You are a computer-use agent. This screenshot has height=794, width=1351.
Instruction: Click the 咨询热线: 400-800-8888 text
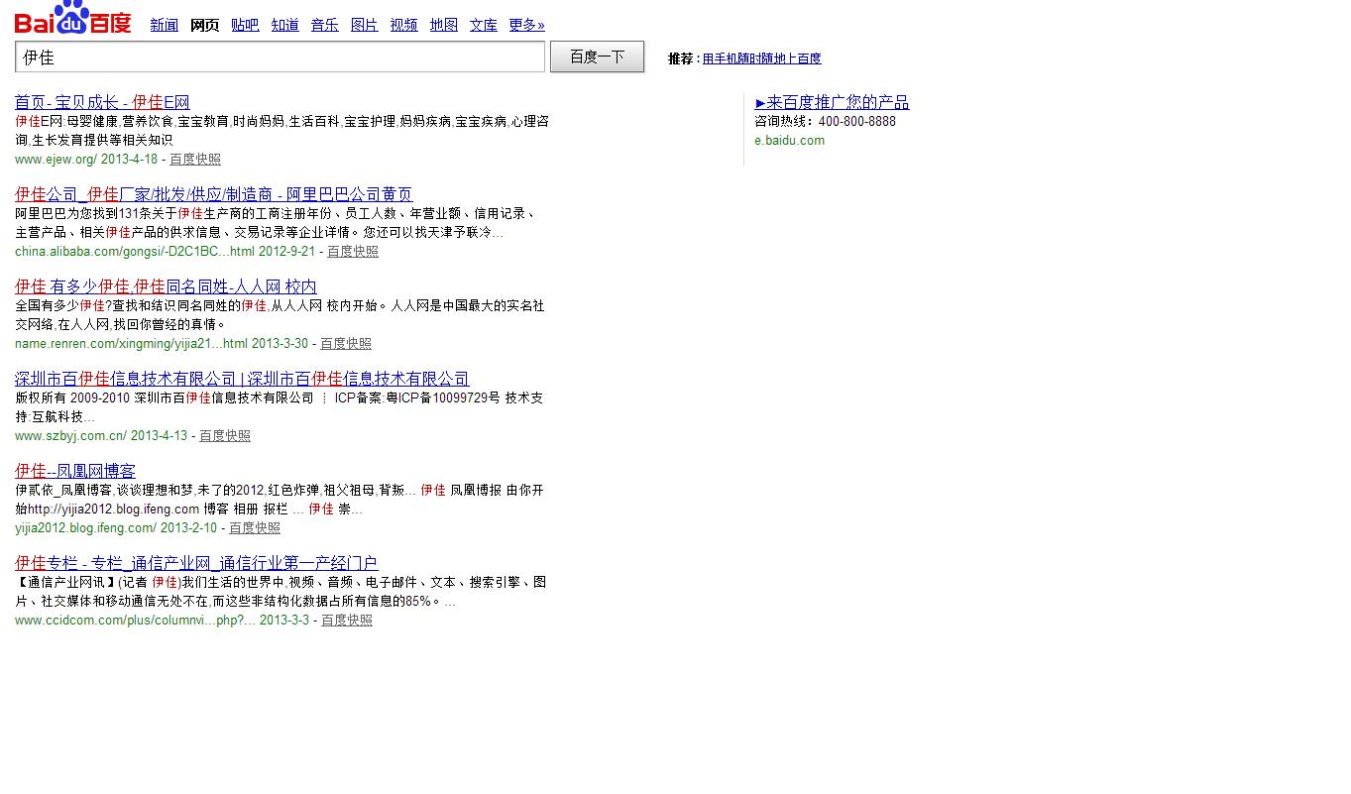click(825, 121)
